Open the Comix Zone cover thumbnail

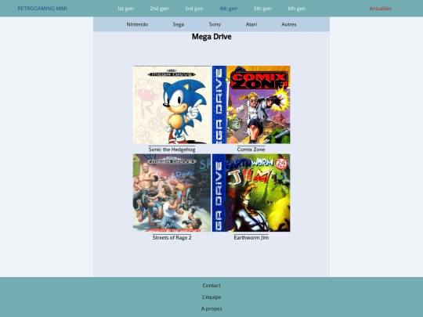tap(251, 105)
